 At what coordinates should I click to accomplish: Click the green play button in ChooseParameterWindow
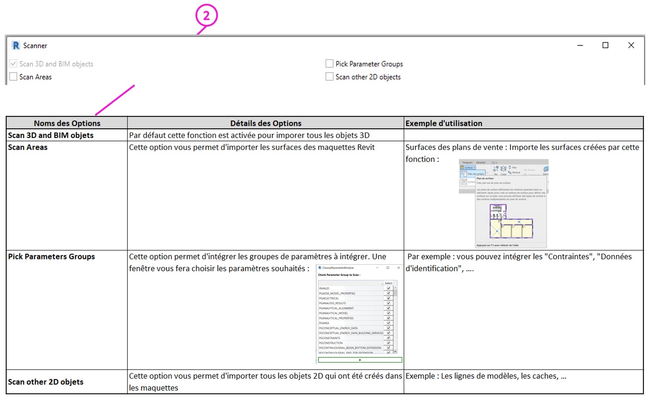(x=360, y=360)
